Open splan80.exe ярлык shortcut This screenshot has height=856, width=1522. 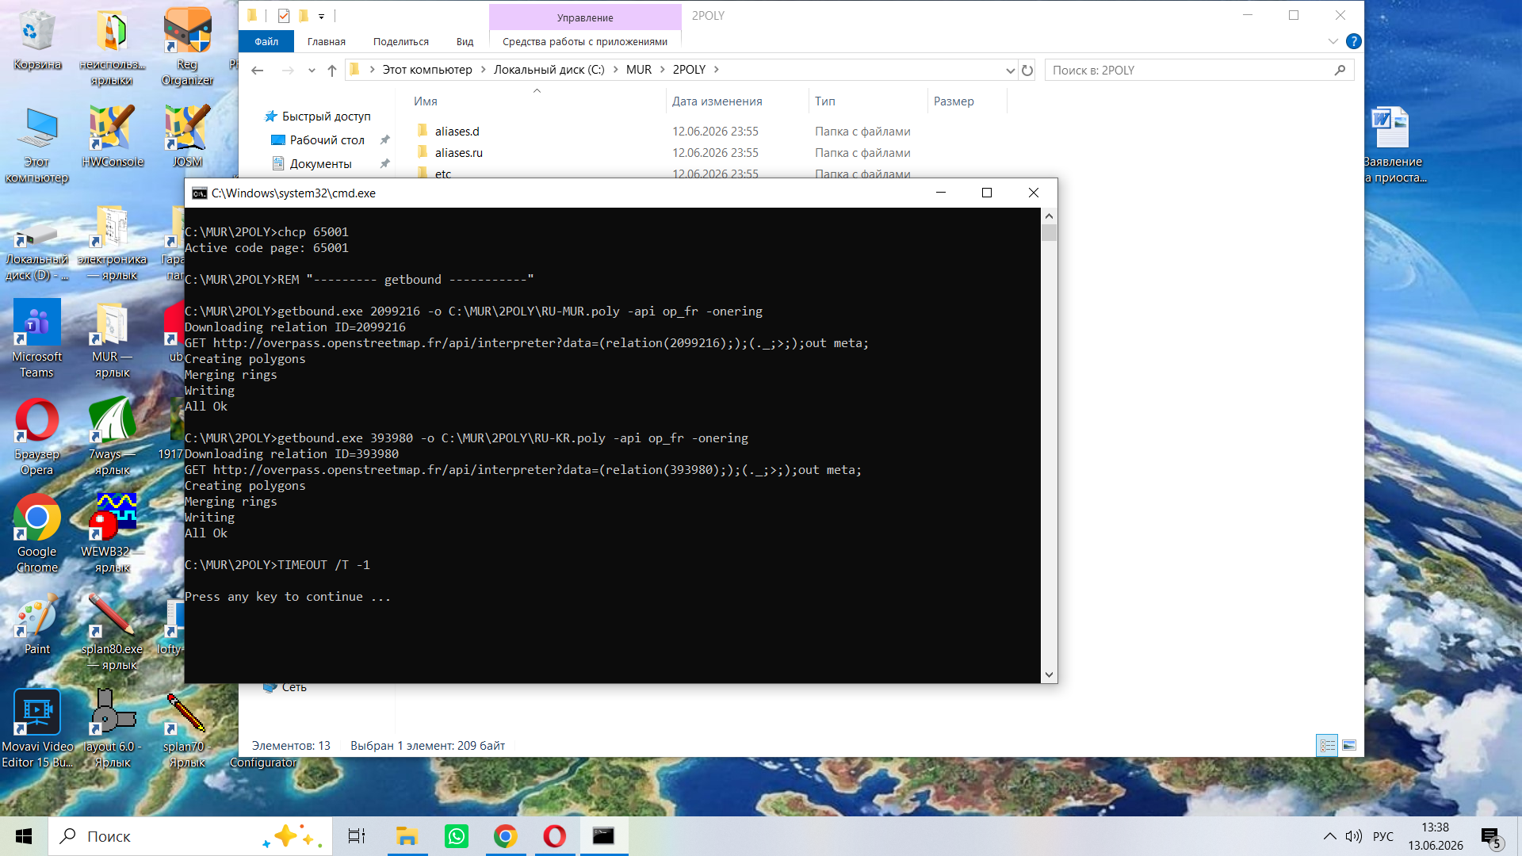click(x=112, y=632)
